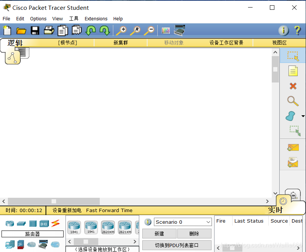The height and width of the screenshot is (252, 306).
Task: Click the device list right scroll arrow
Action: 135,242
